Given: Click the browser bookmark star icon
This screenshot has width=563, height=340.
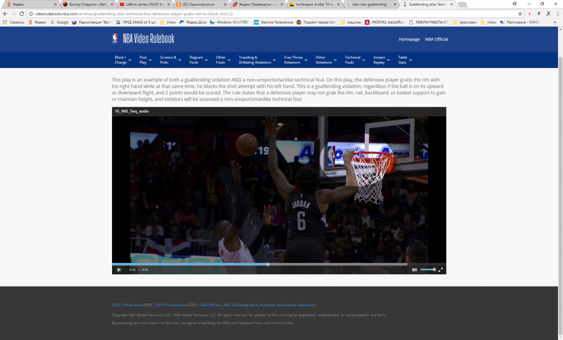Looking at the screenshot, I should point(520,13).
